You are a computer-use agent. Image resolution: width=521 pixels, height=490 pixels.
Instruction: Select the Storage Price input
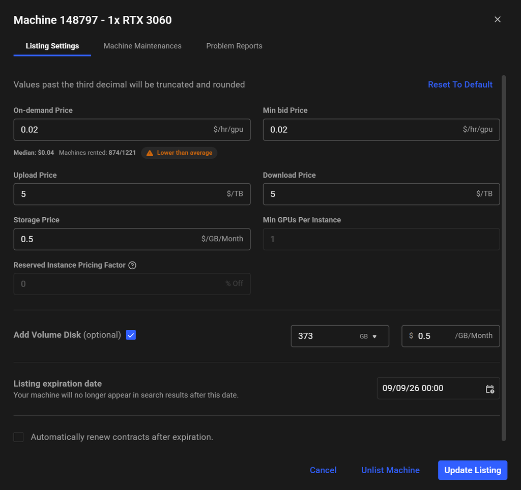132,239
